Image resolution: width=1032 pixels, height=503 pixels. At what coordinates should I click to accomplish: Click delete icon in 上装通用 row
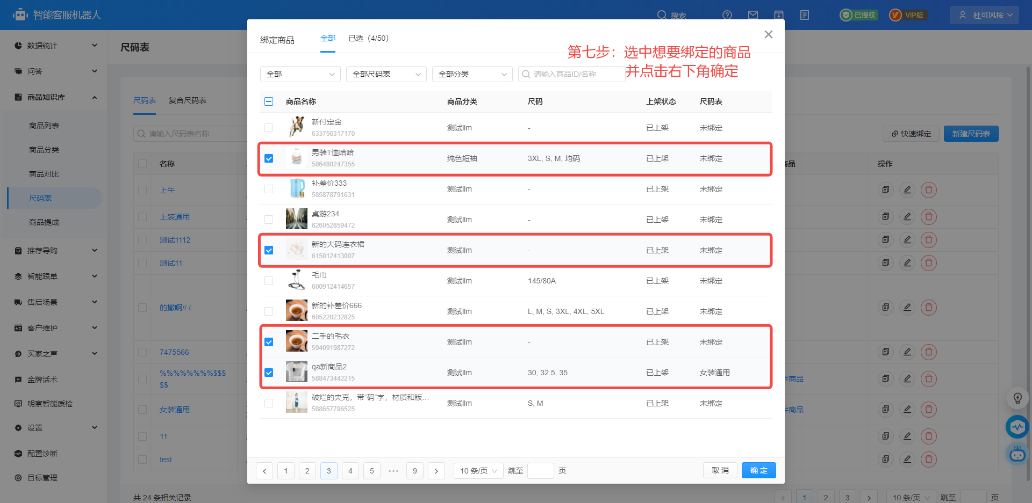pos(929,216)
